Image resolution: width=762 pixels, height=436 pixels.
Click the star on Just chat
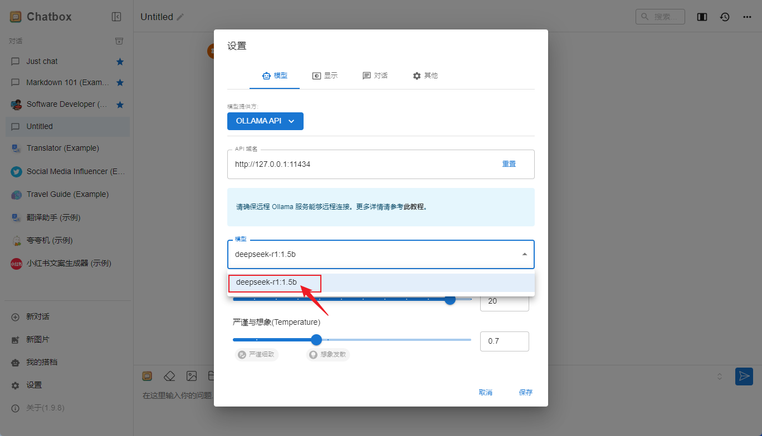click(120, 62)
